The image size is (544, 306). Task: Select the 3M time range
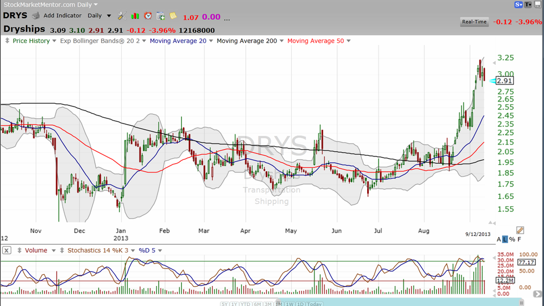(x=267, y=304)
